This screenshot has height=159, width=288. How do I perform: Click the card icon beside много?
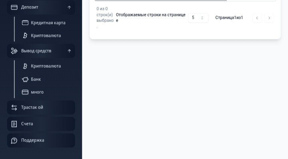(25, 92)
